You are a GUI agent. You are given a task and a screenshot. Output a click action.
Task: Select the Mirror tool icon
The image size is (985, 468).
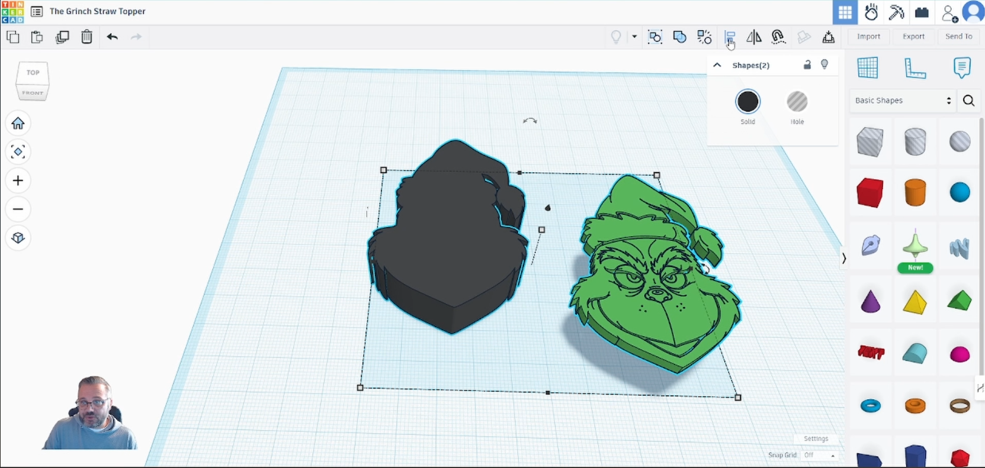(x=753, y=37)
